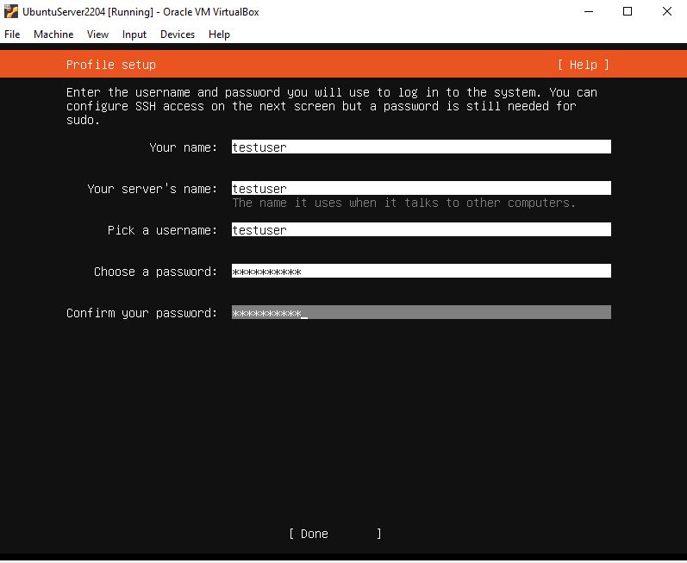The image size is (687, 563).
Task: Minimize the VirtualBox window
Action: pyautogui.click(x=589, y=11)
